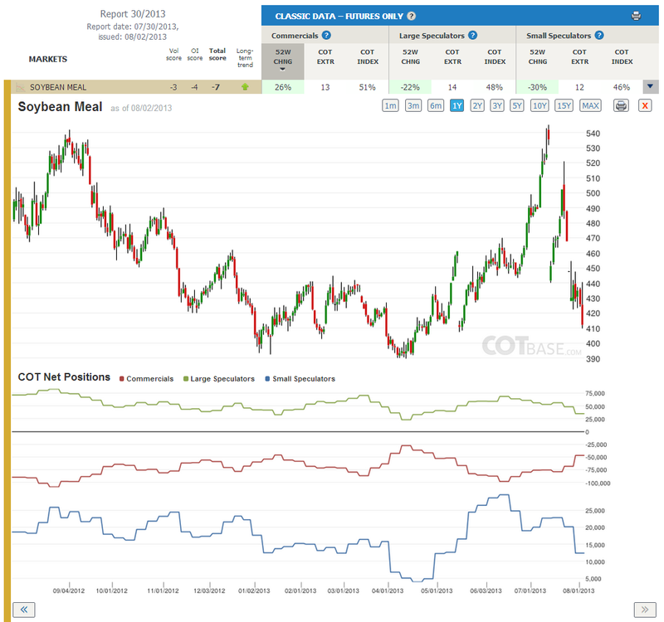
Task: Click the 08/01/2013 date axis label
Action: coord(579,590)
